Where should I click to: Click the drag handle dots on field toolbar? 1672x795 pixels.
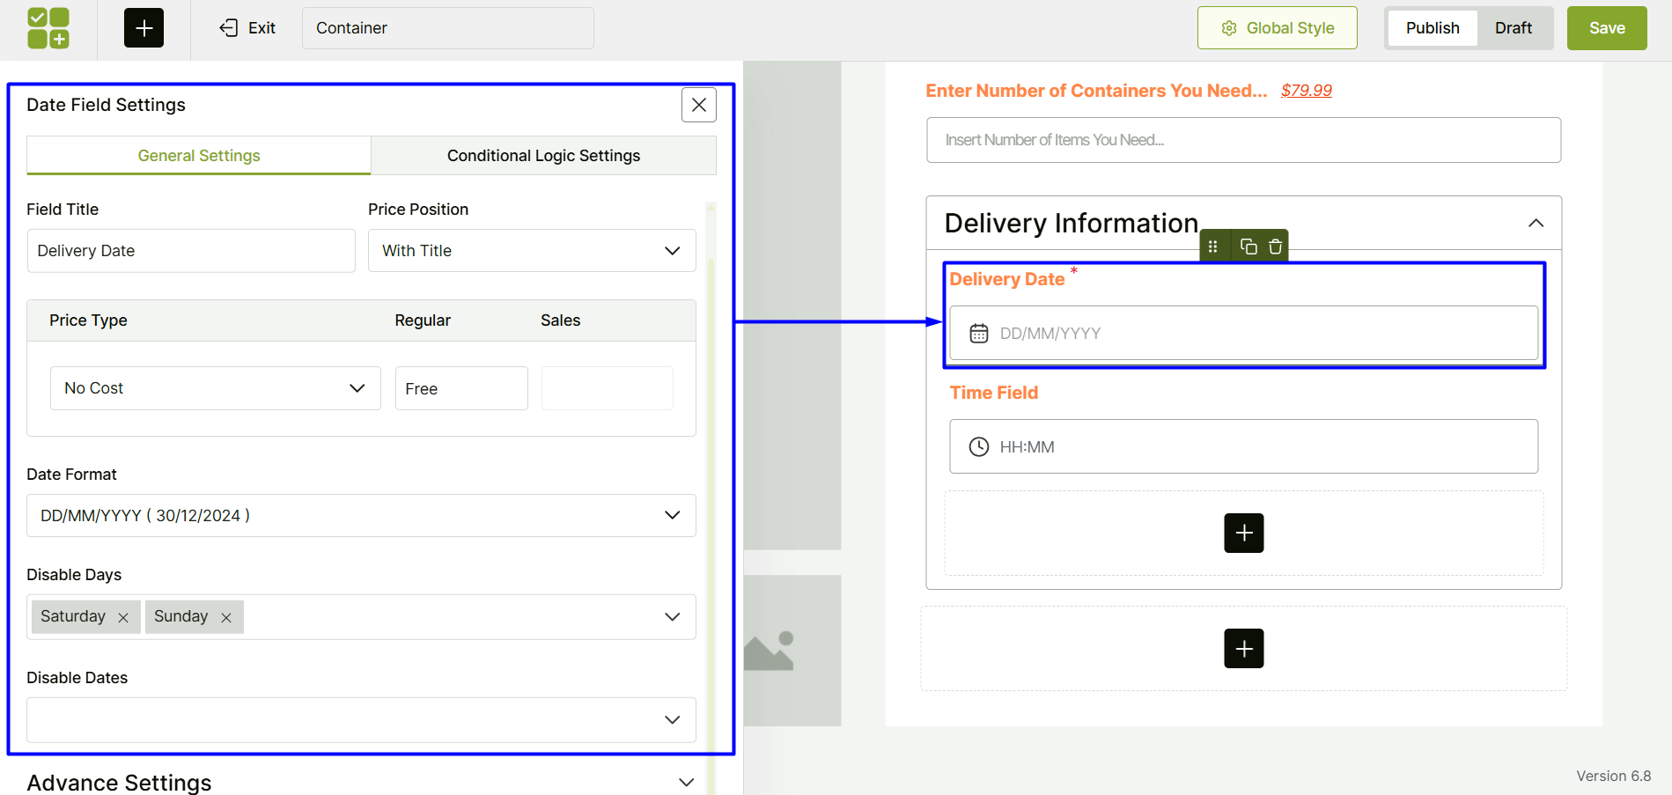tap(1213, 247)
